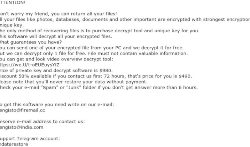Click the ATTENTION! heading text
This screenshot has width=250, height=147.
tap(13, 2)
